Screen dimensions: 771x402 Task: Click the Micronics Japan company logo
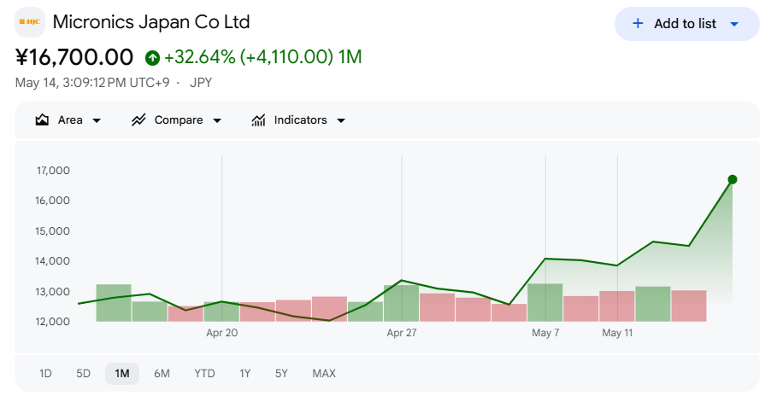pos(30,22)
